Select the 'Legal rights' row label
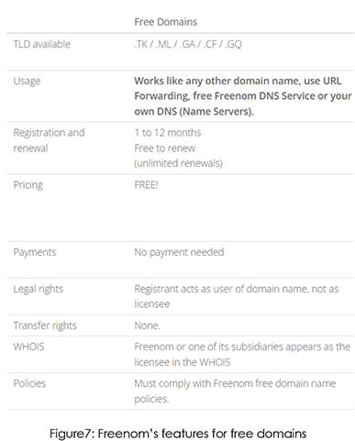 tap(39, 289)
